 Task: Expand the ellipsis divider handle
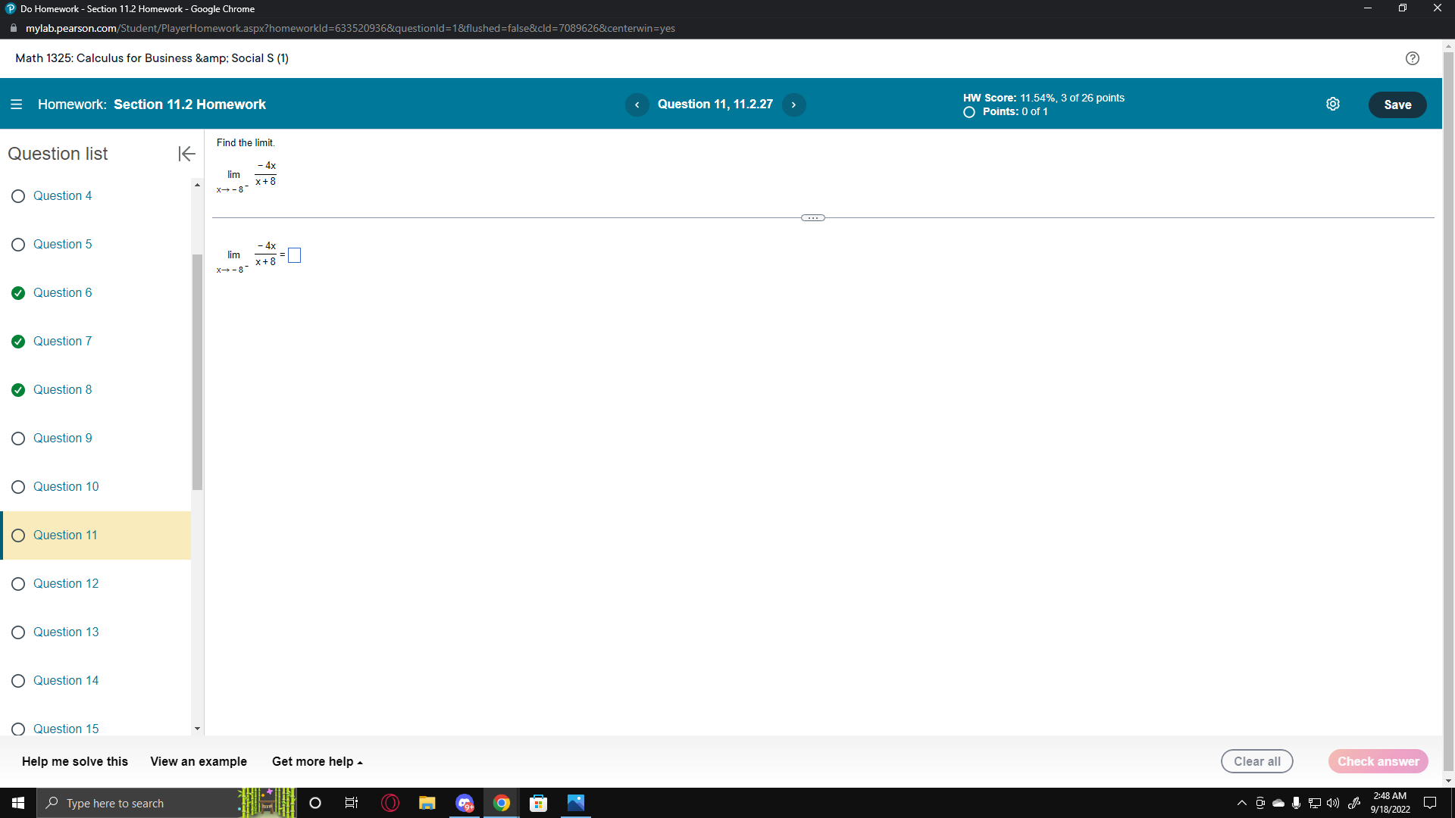tap(812, 218)
